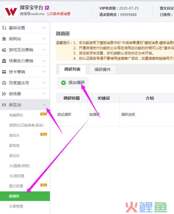
Task: Expand the 百度直达号 chevron
Action: [44, 83]
